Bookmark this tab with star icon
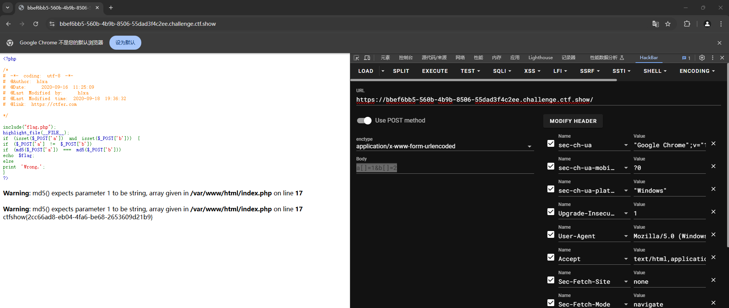729x308 pixels. (x=668, y=24)
